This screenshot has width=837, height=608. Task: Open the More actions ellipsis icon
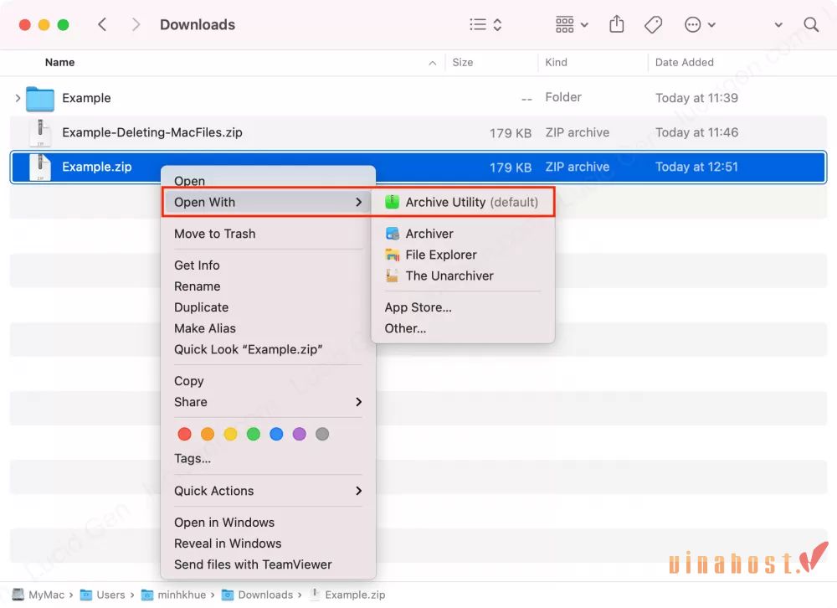(694, 24)
